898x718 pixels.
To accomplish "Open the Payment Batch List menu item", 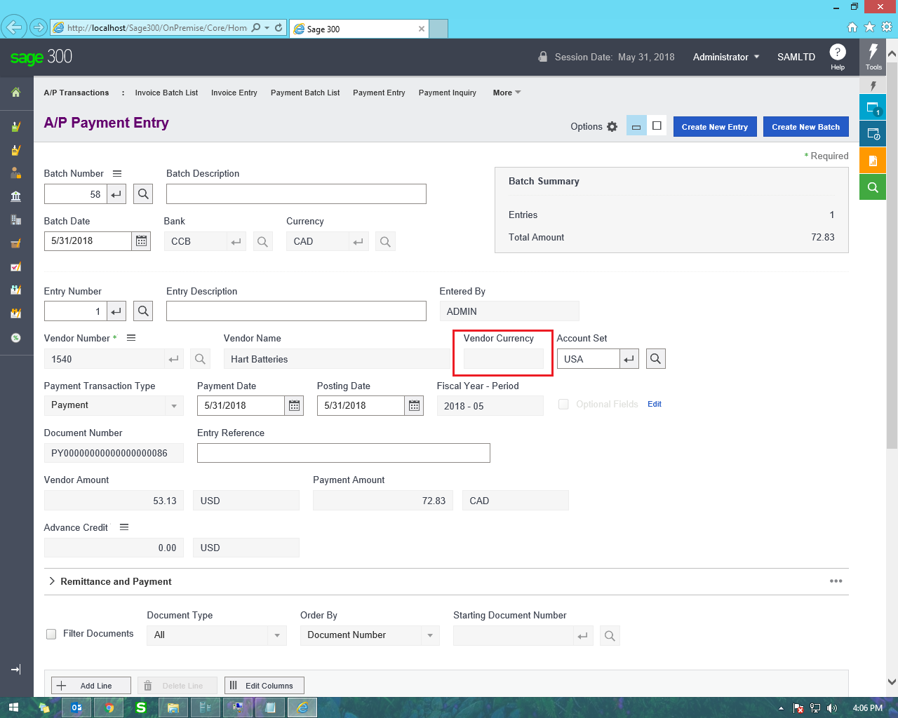I will [305, 93].
